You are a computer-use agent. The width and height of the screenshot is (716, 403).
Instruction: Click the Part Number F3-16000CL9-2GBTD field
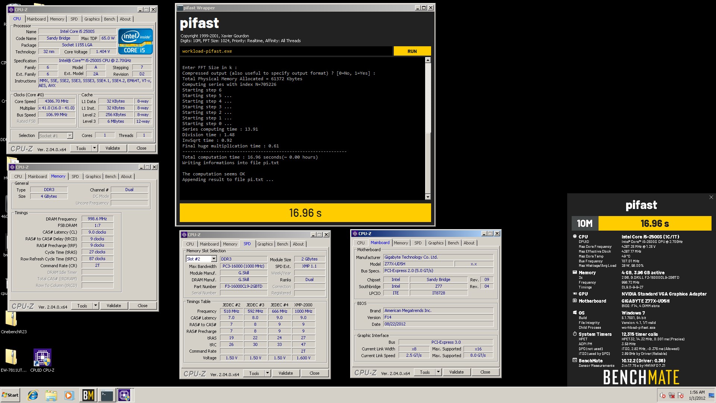point(244,287)
